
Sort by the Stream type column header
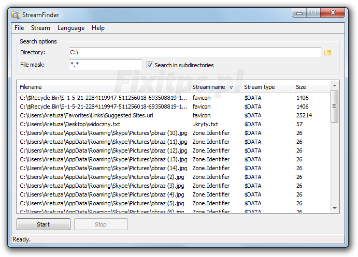click(x=267, y=87)
